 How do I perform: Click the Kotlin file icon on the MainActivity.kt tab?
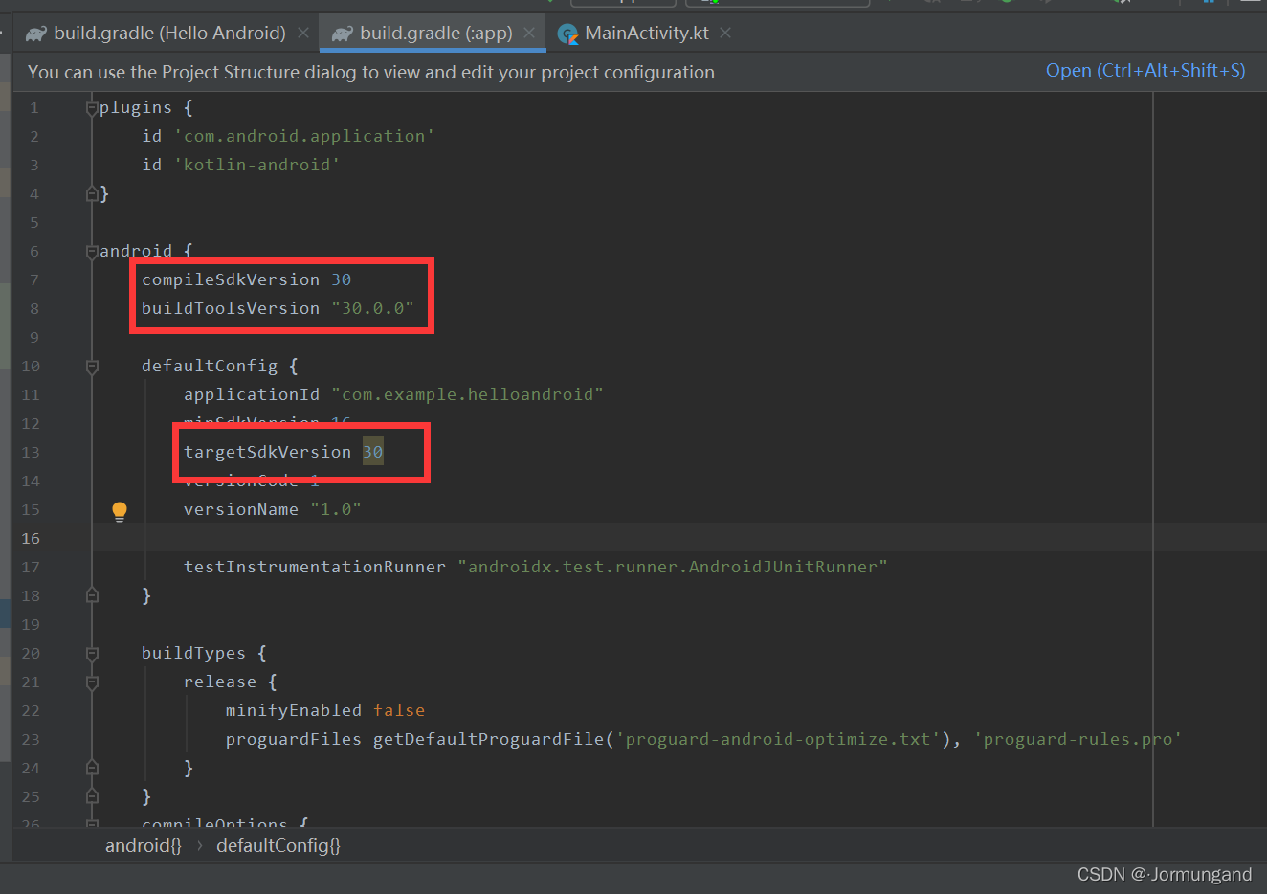click(568, 34)
